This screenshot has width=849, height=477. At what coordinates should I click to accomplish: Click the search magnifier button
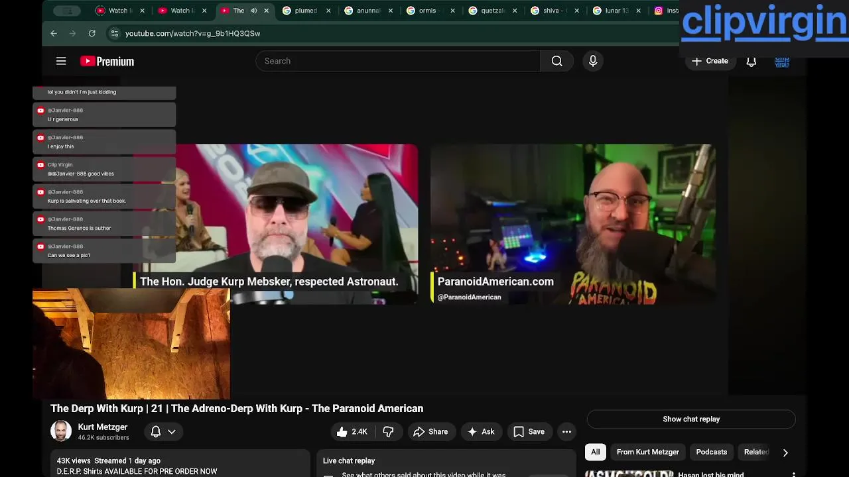[x=556, y=61]
